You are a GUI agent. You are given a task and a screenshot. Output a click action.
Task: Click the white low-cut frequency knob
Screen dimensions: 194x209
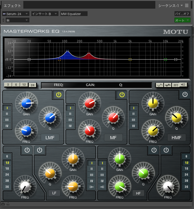point(25,187)
